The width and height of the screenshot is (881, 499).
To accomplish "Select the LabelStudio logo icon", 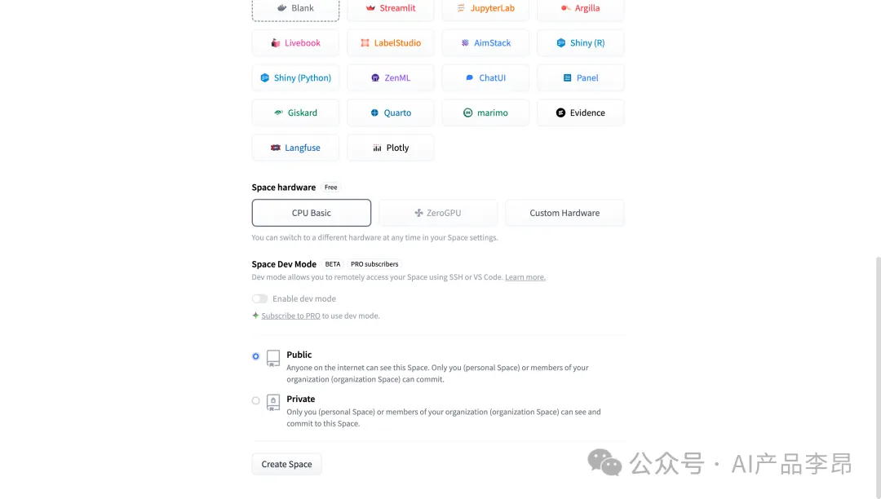I will 365,43.
